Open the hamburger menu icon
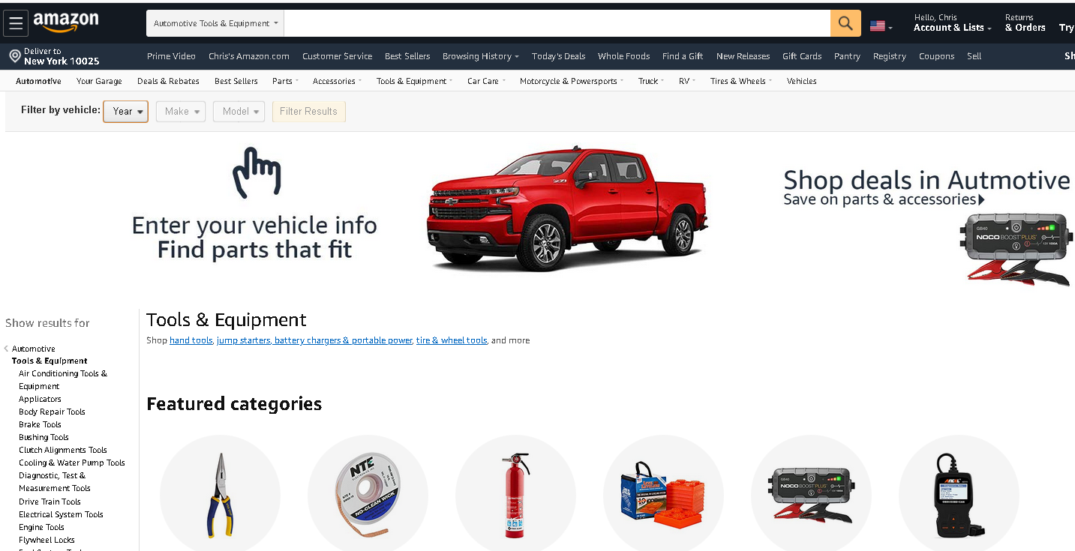The width and height of the screenshot is (1075, 551). click(16, 23)
